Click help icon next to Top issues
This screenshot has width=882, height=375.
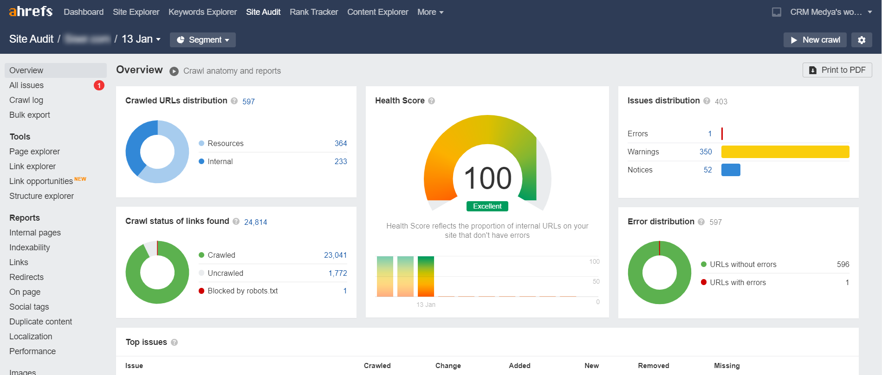(174, 343)
